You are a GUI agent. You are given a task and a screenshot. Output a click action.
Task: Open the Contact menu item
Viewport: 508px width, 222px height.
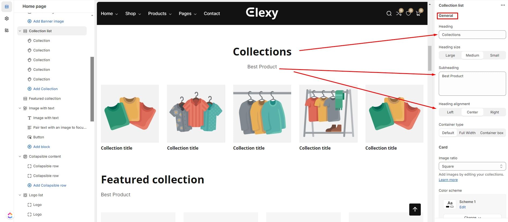[x=212, y=13]
